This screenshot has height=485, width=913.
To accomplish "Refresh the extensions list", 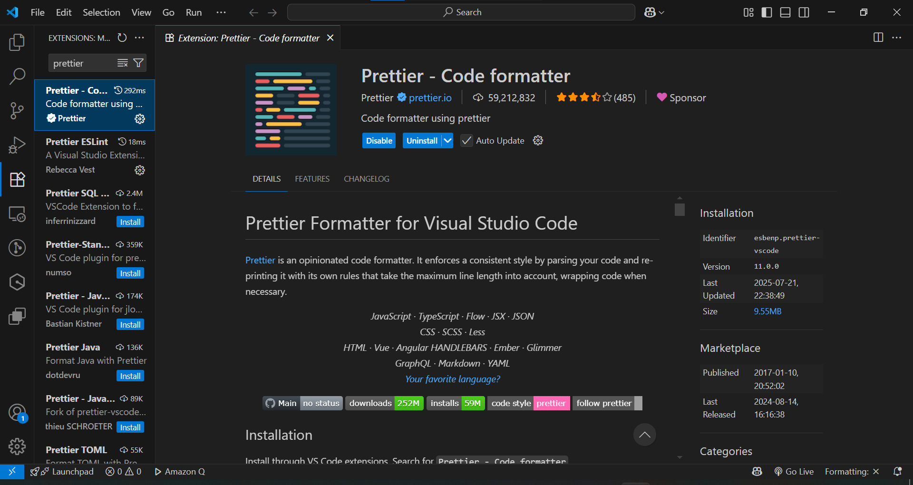I will click(x=122, y=38).
